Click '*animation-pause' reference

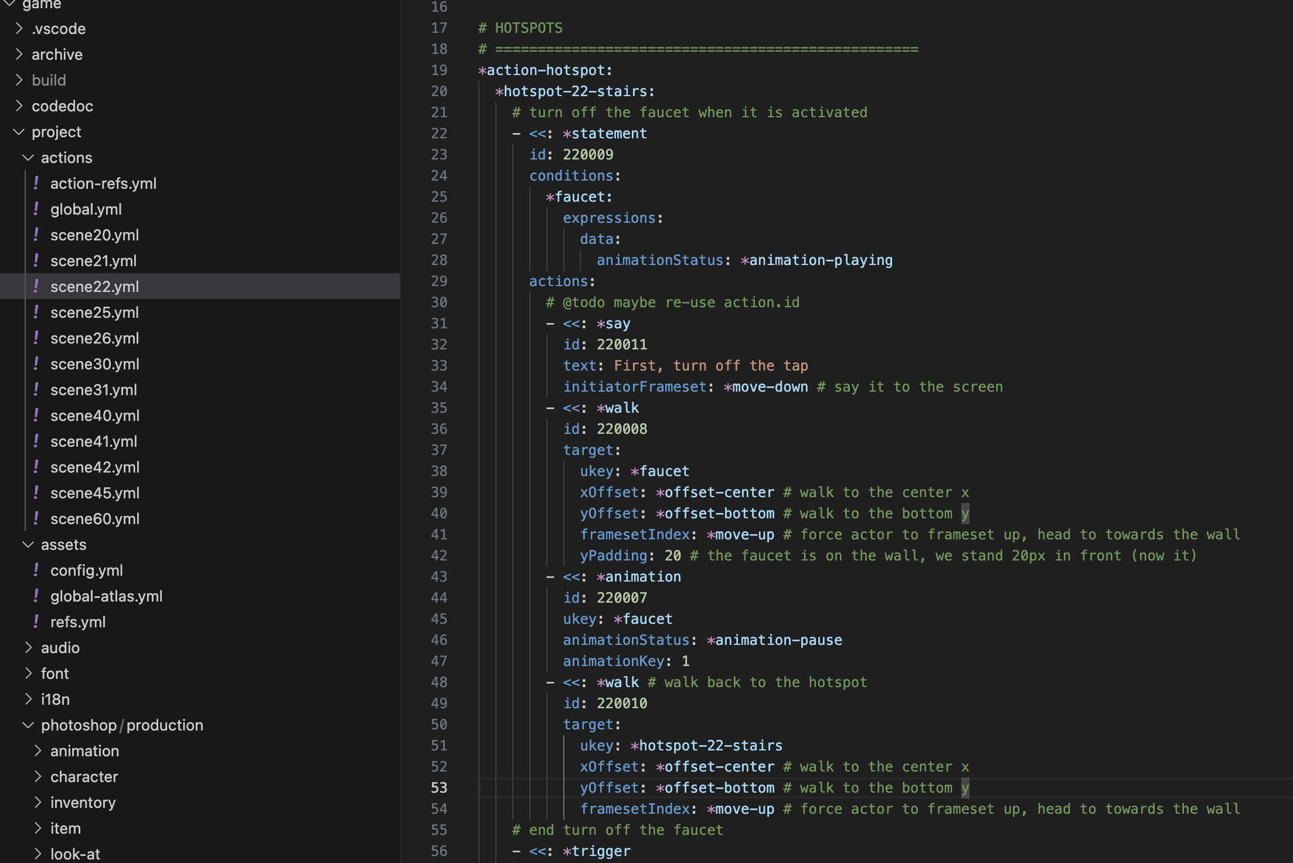[x=774, y=640]
